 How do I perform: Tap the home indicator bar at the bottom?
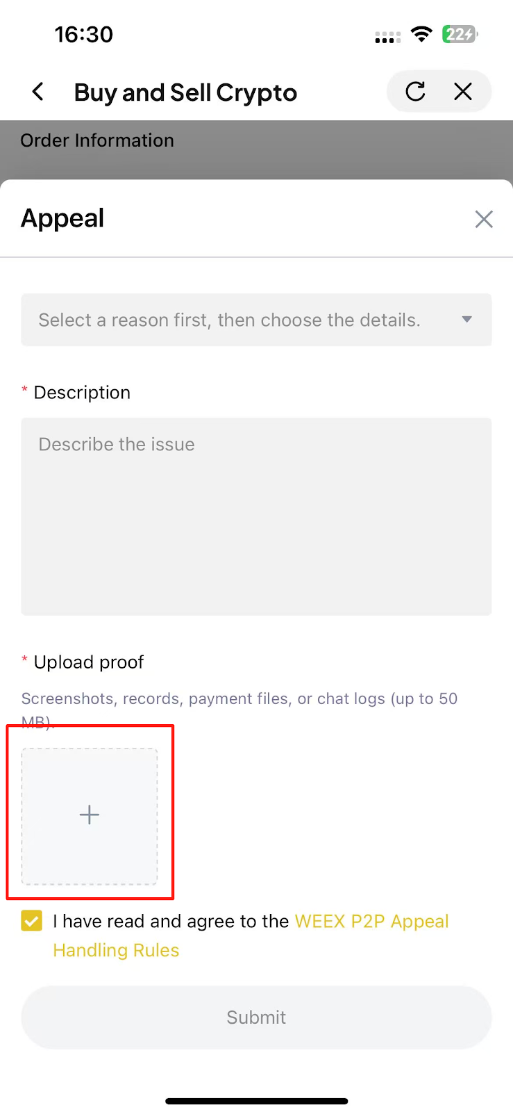(256, 1101)
